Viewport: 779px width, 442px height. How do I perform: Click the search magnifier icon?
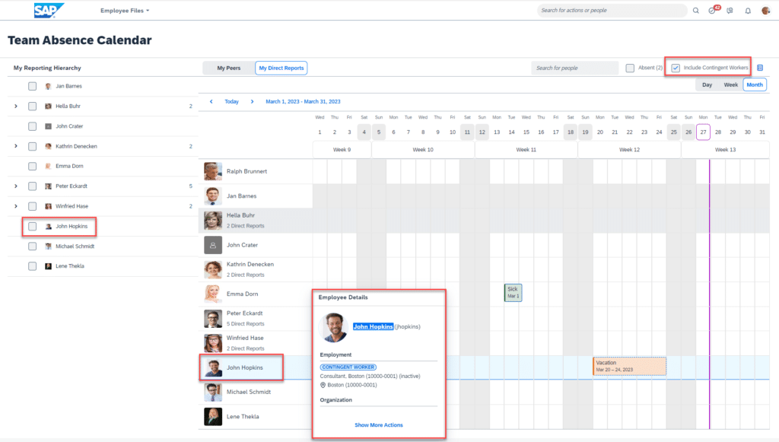(695, 11)
